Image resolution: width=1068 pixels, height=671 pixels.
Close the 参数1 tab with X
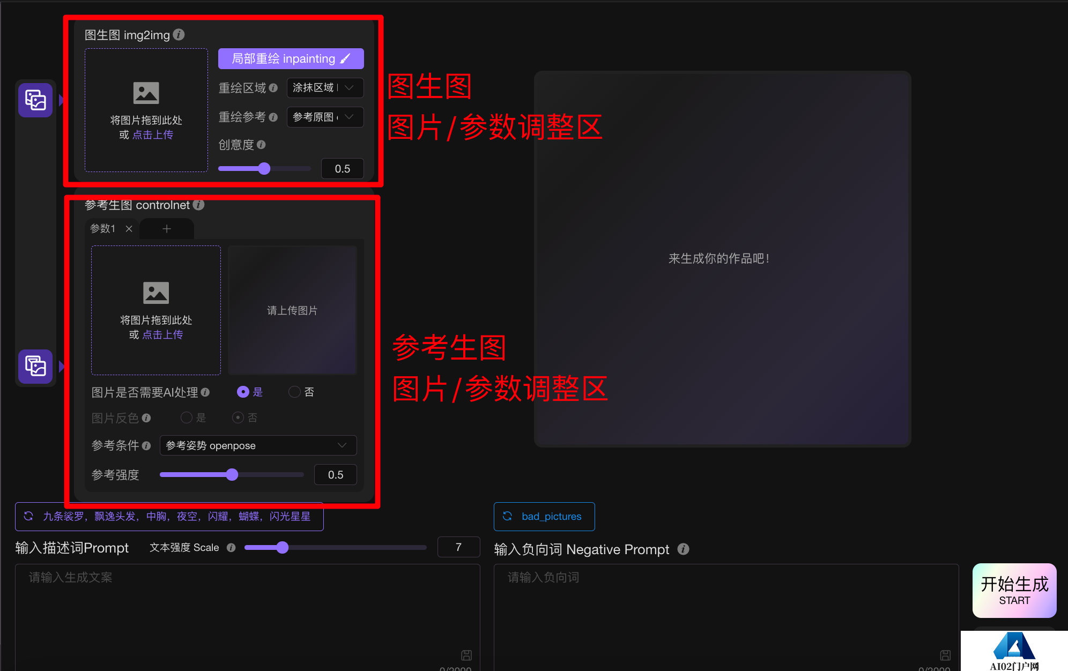tap(129, 229)
